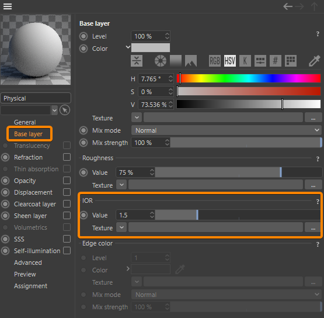The image size is (324, 318).
Task: Open the Advanced tab
Action: point(28,262)
